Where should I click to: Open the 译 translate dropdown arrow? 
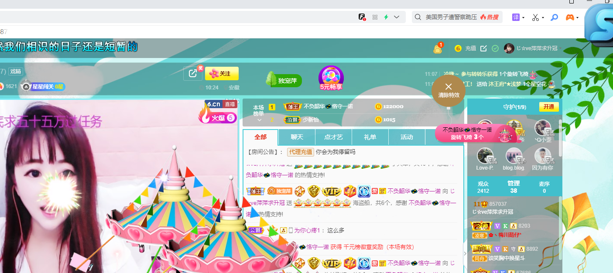pos(523,17)
